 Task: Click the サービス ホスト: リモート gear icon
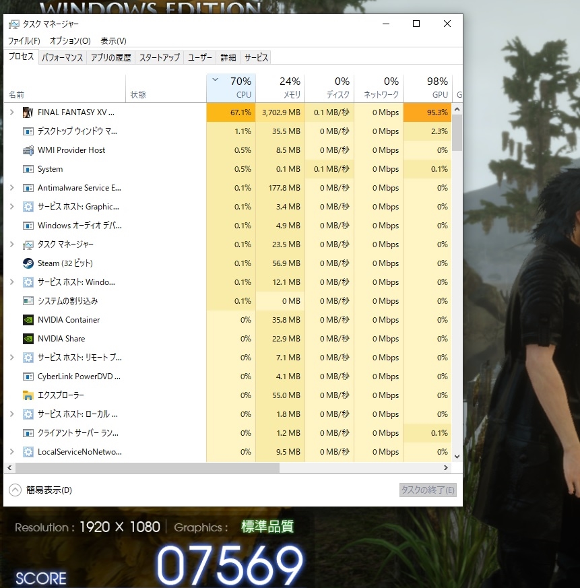click(28, 358)
